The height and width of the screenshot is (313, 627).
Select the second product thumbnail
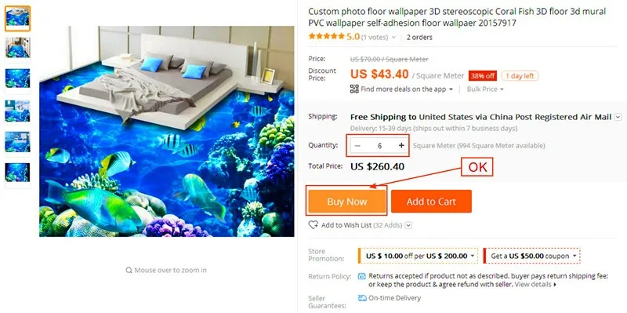click(17, 49)
